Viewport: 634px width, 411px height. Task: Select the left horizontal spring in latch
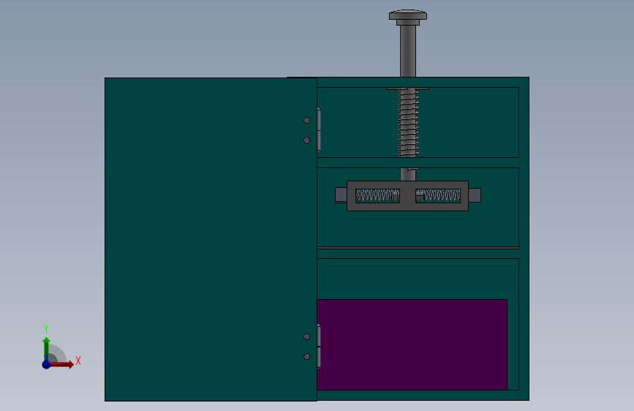[377, 196]
